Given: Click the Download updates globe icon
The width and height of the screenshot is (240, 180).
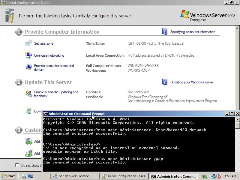Looking at the screenshot, I should (x=29, y=111).
